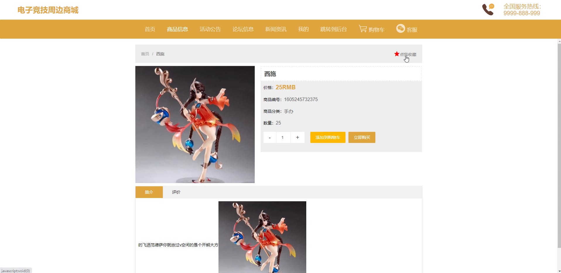Open the 商品信息 navigation item
This screenshot has width=561, height=273.
(x=177, y=29)
